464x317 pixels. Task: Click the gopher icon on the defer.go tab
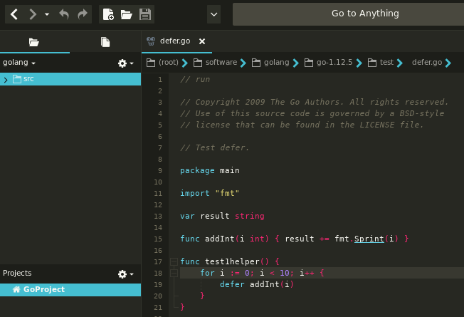pos(151,41)
